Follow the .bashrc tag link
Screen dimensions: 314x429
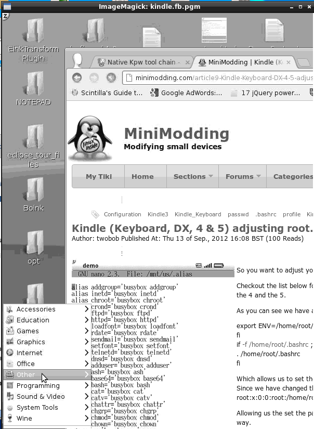tap(266, 214)
